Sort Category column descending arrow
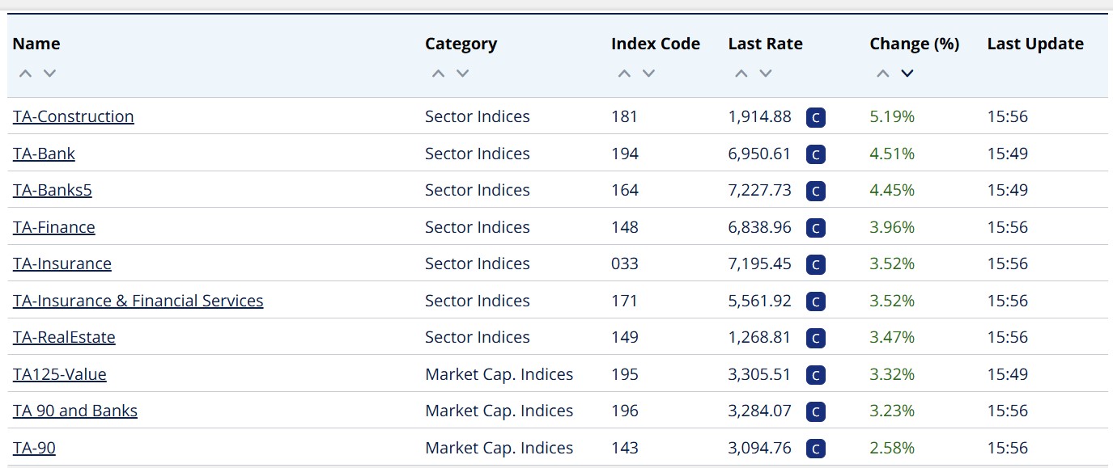This screenshot has width=1113, height=468. pos(462,74)
